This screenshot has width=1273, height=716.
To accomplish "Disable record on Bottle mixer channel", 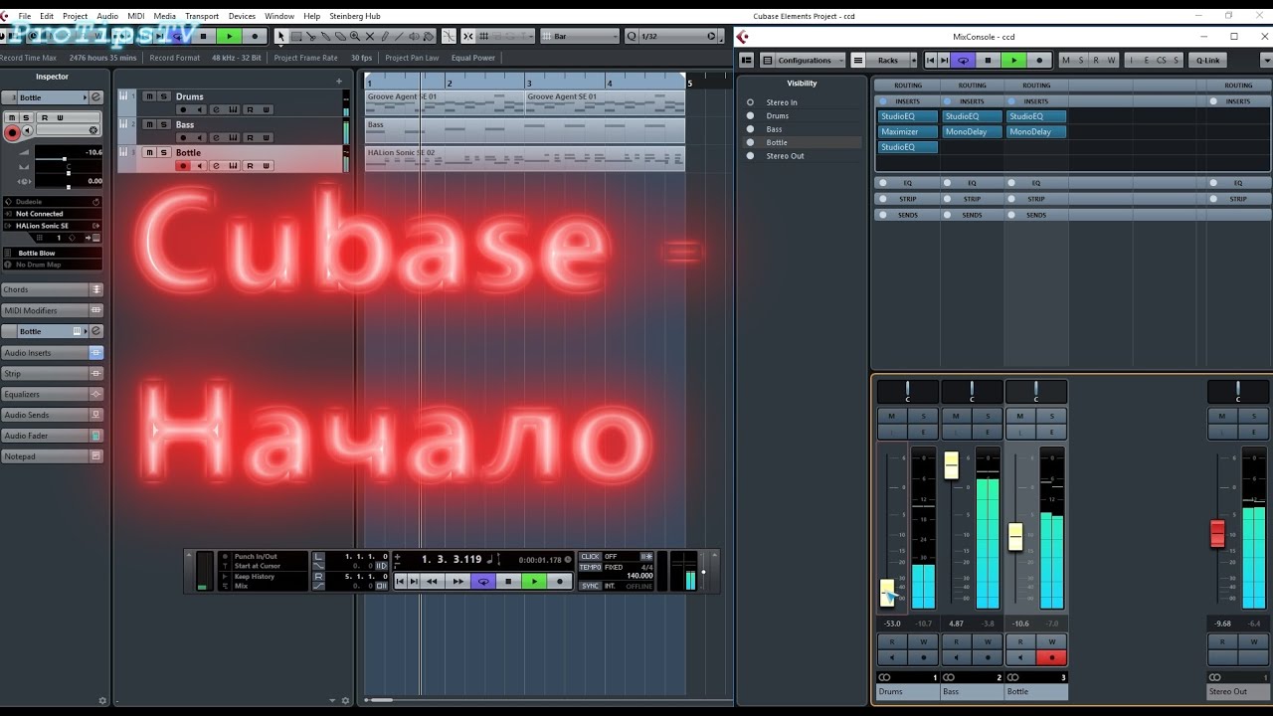I will (1051, 657).
